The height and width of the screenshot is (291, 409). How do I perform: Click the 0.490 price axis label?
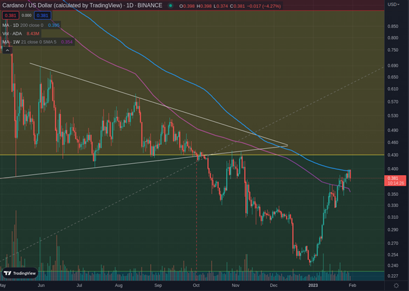click(x=393, y=130)
